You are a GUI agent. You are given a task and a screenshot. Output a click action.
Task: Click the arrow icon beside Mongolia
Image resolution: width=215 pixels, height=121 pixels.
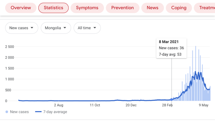click(65, 28)
